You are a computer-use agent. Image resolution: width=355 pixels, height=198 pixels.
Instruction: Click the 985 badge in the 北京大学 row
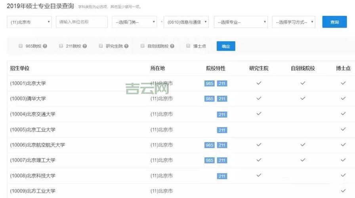pos(210,84)
